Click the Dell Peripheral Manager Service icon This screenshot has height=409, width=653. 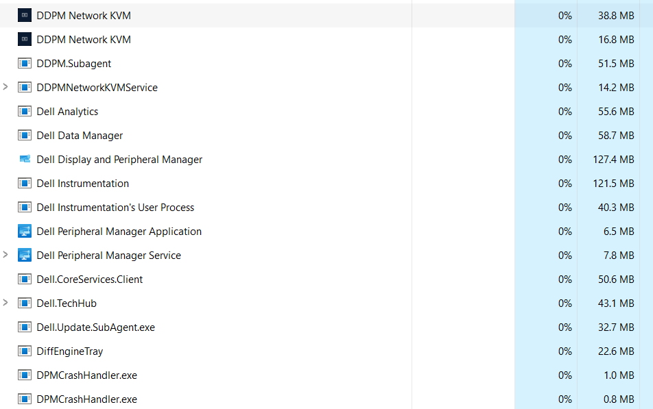pyautogui.click(x=25, y=255)
